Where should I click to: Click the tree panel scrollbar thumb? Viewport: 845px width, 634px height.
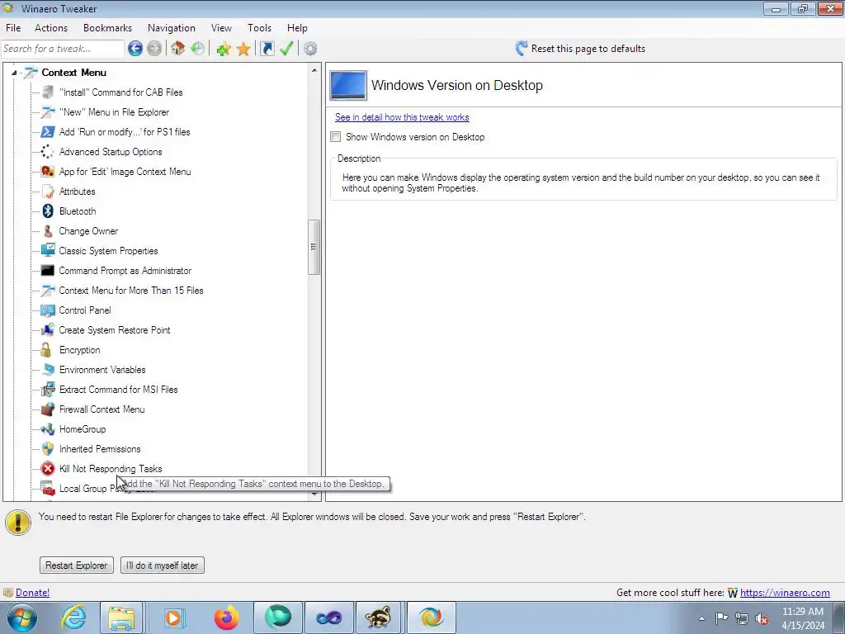coord(314,247)
